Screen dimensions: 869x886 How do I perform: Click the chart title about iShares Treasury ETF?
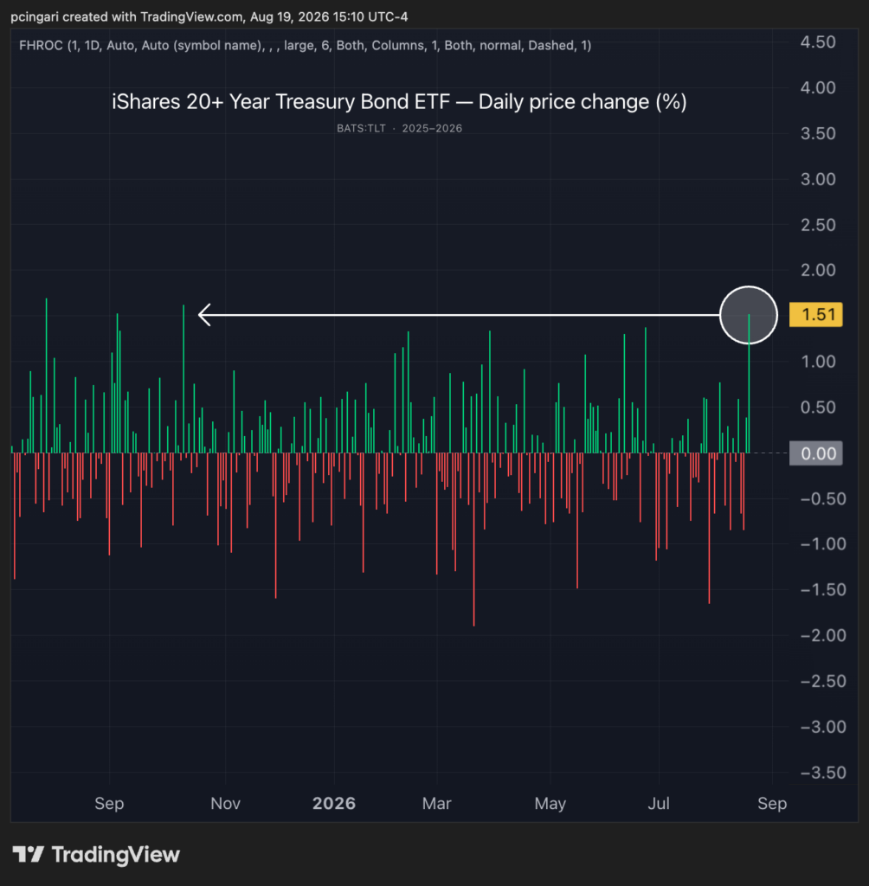tap(399, 102)
